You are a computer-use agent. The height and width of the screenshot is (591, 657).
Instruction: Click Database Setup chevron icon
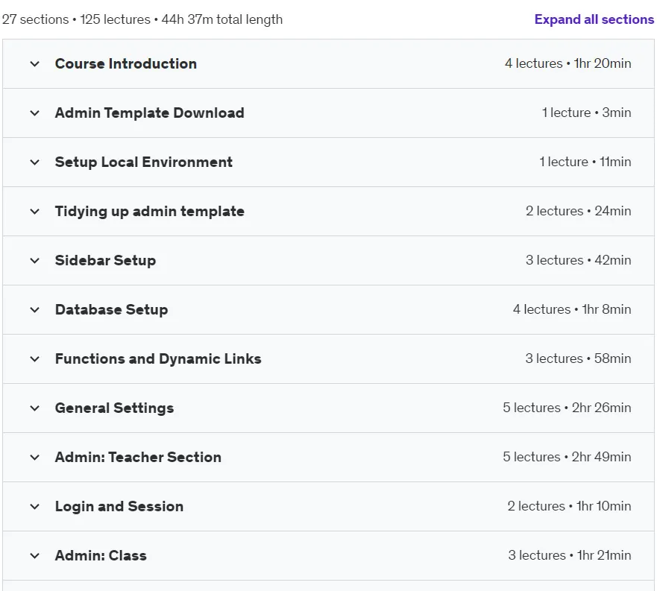[x=35, y=310]
